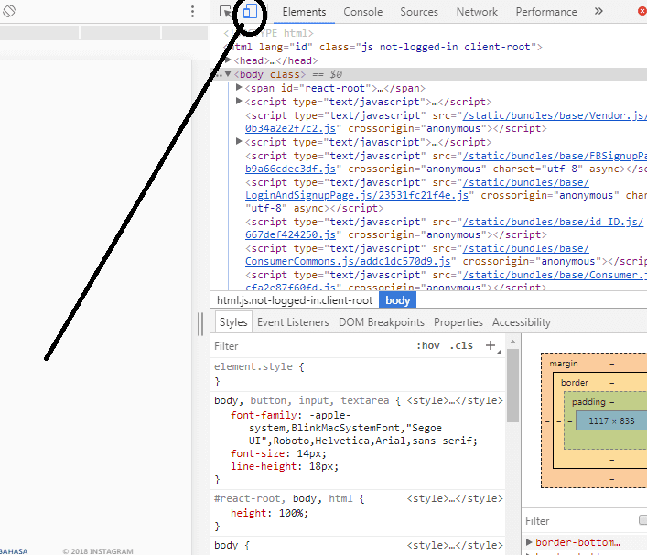
Task: Open the Event Listeners sub-tab
Action: coord(293,322)
